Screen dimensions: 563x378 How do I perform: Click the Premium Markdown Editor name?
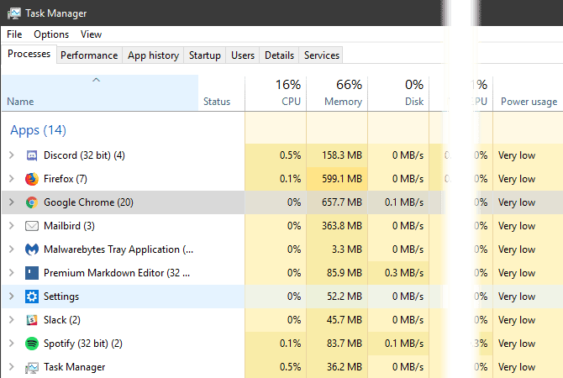click(117, 273)
